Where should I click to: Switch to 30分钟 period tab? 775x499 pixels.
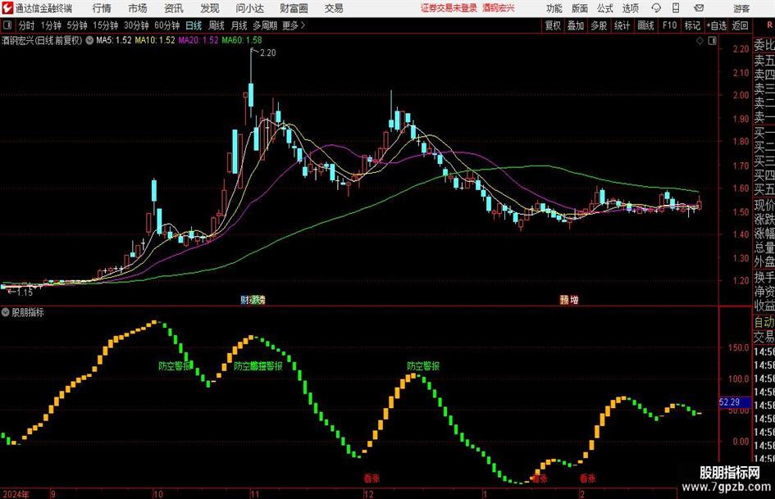136,25
